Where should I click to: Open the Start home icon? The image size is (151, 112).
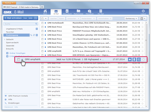pos(45,12)
